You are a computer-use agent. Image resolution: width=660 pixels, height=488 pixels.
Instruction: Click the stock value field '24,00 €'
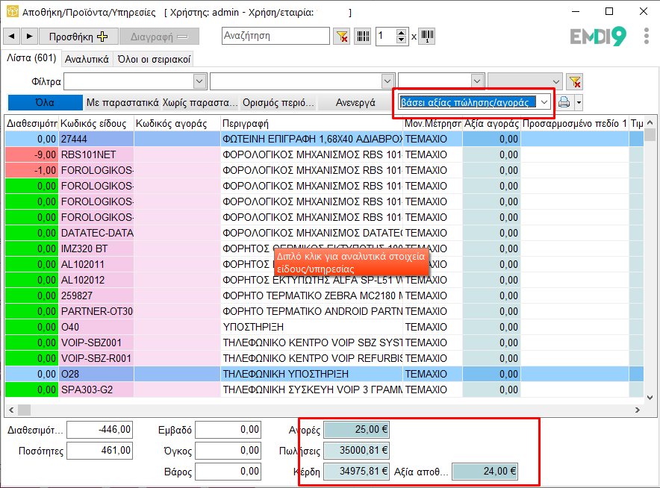pyautogui.click(x=485, y=471)
